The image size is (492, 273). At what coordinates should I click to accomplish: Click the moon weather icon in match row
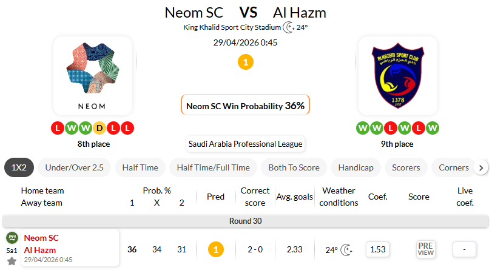tap(347, 249)
